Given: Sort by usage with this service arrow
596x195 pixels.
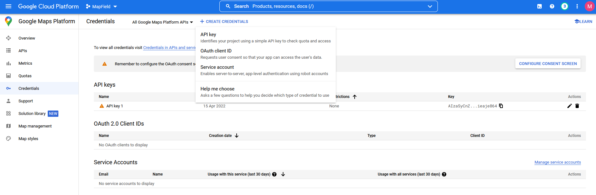Looking at the screenshot, I should coord(283,174).
